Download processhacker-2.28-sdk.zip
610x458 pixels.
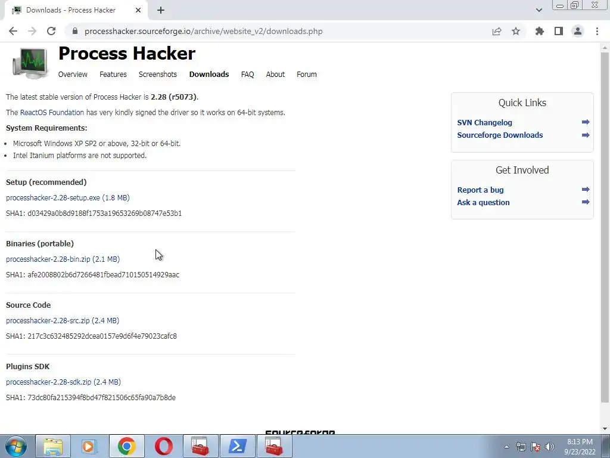coord(63,382)
